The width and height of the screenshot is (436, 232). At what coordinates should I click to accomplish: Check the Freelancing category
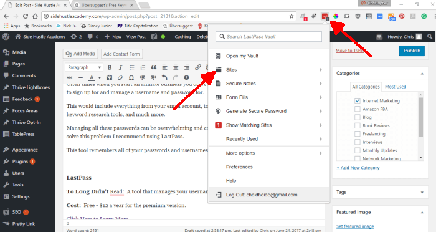point(358,133)
